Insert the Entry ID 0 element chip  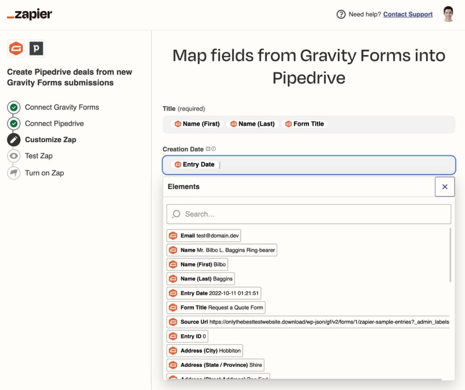point(188,336)
